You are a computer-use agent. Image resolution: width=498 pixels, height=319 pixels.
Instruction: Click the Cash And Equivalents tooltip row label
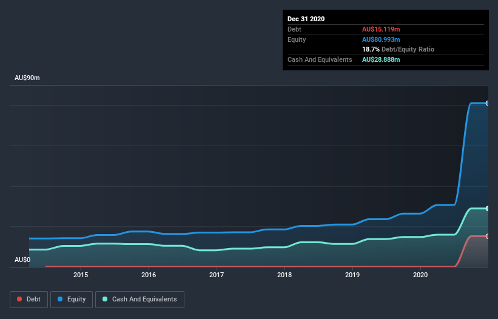[320, 59]
